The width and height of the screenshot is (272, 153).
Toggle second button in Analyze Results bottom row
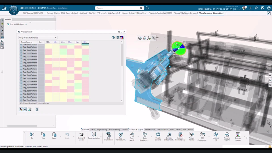pyautogui.click(x=25, y=109)
